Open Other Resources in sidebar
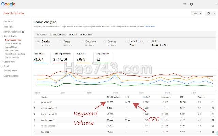This screenshot has height=136, width=218. click(x=11, y=76)
